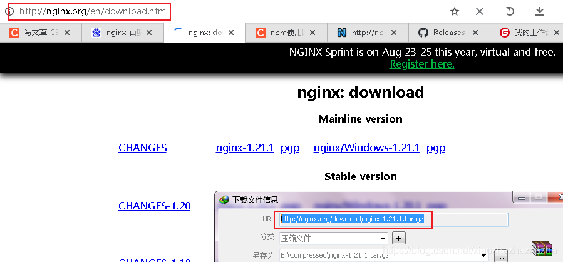Click the download manager icon in dialog title
This screenshot has height=262, width=563.
224,200
